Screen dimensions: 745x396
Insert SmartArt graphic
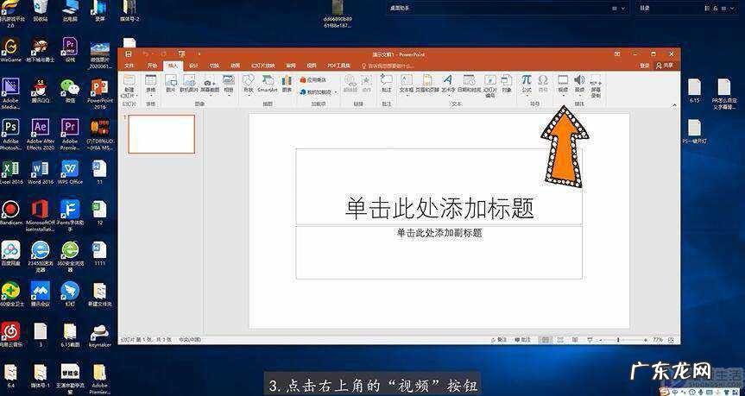point(267,84)
